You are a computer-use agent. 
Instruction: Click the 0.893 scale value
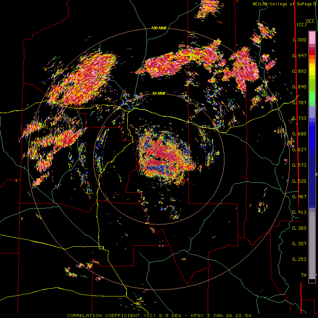coord(299,71)
